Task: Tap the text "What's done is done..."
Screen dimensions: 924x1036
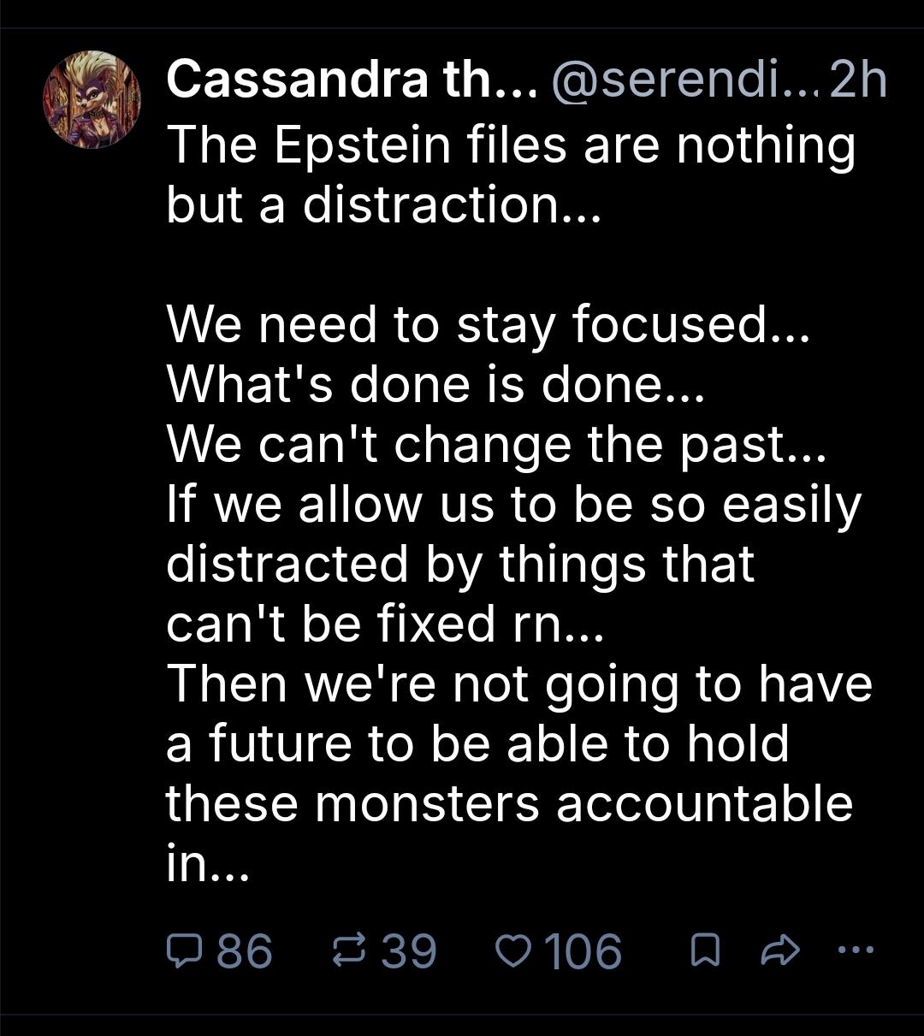Action: pyautogui.click(x=434, y=384)
